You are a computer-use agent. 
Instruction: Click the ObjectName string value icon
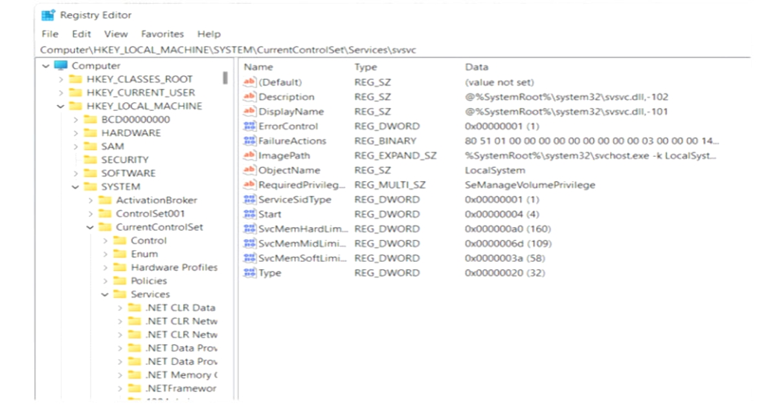click(x=249, y=170)
